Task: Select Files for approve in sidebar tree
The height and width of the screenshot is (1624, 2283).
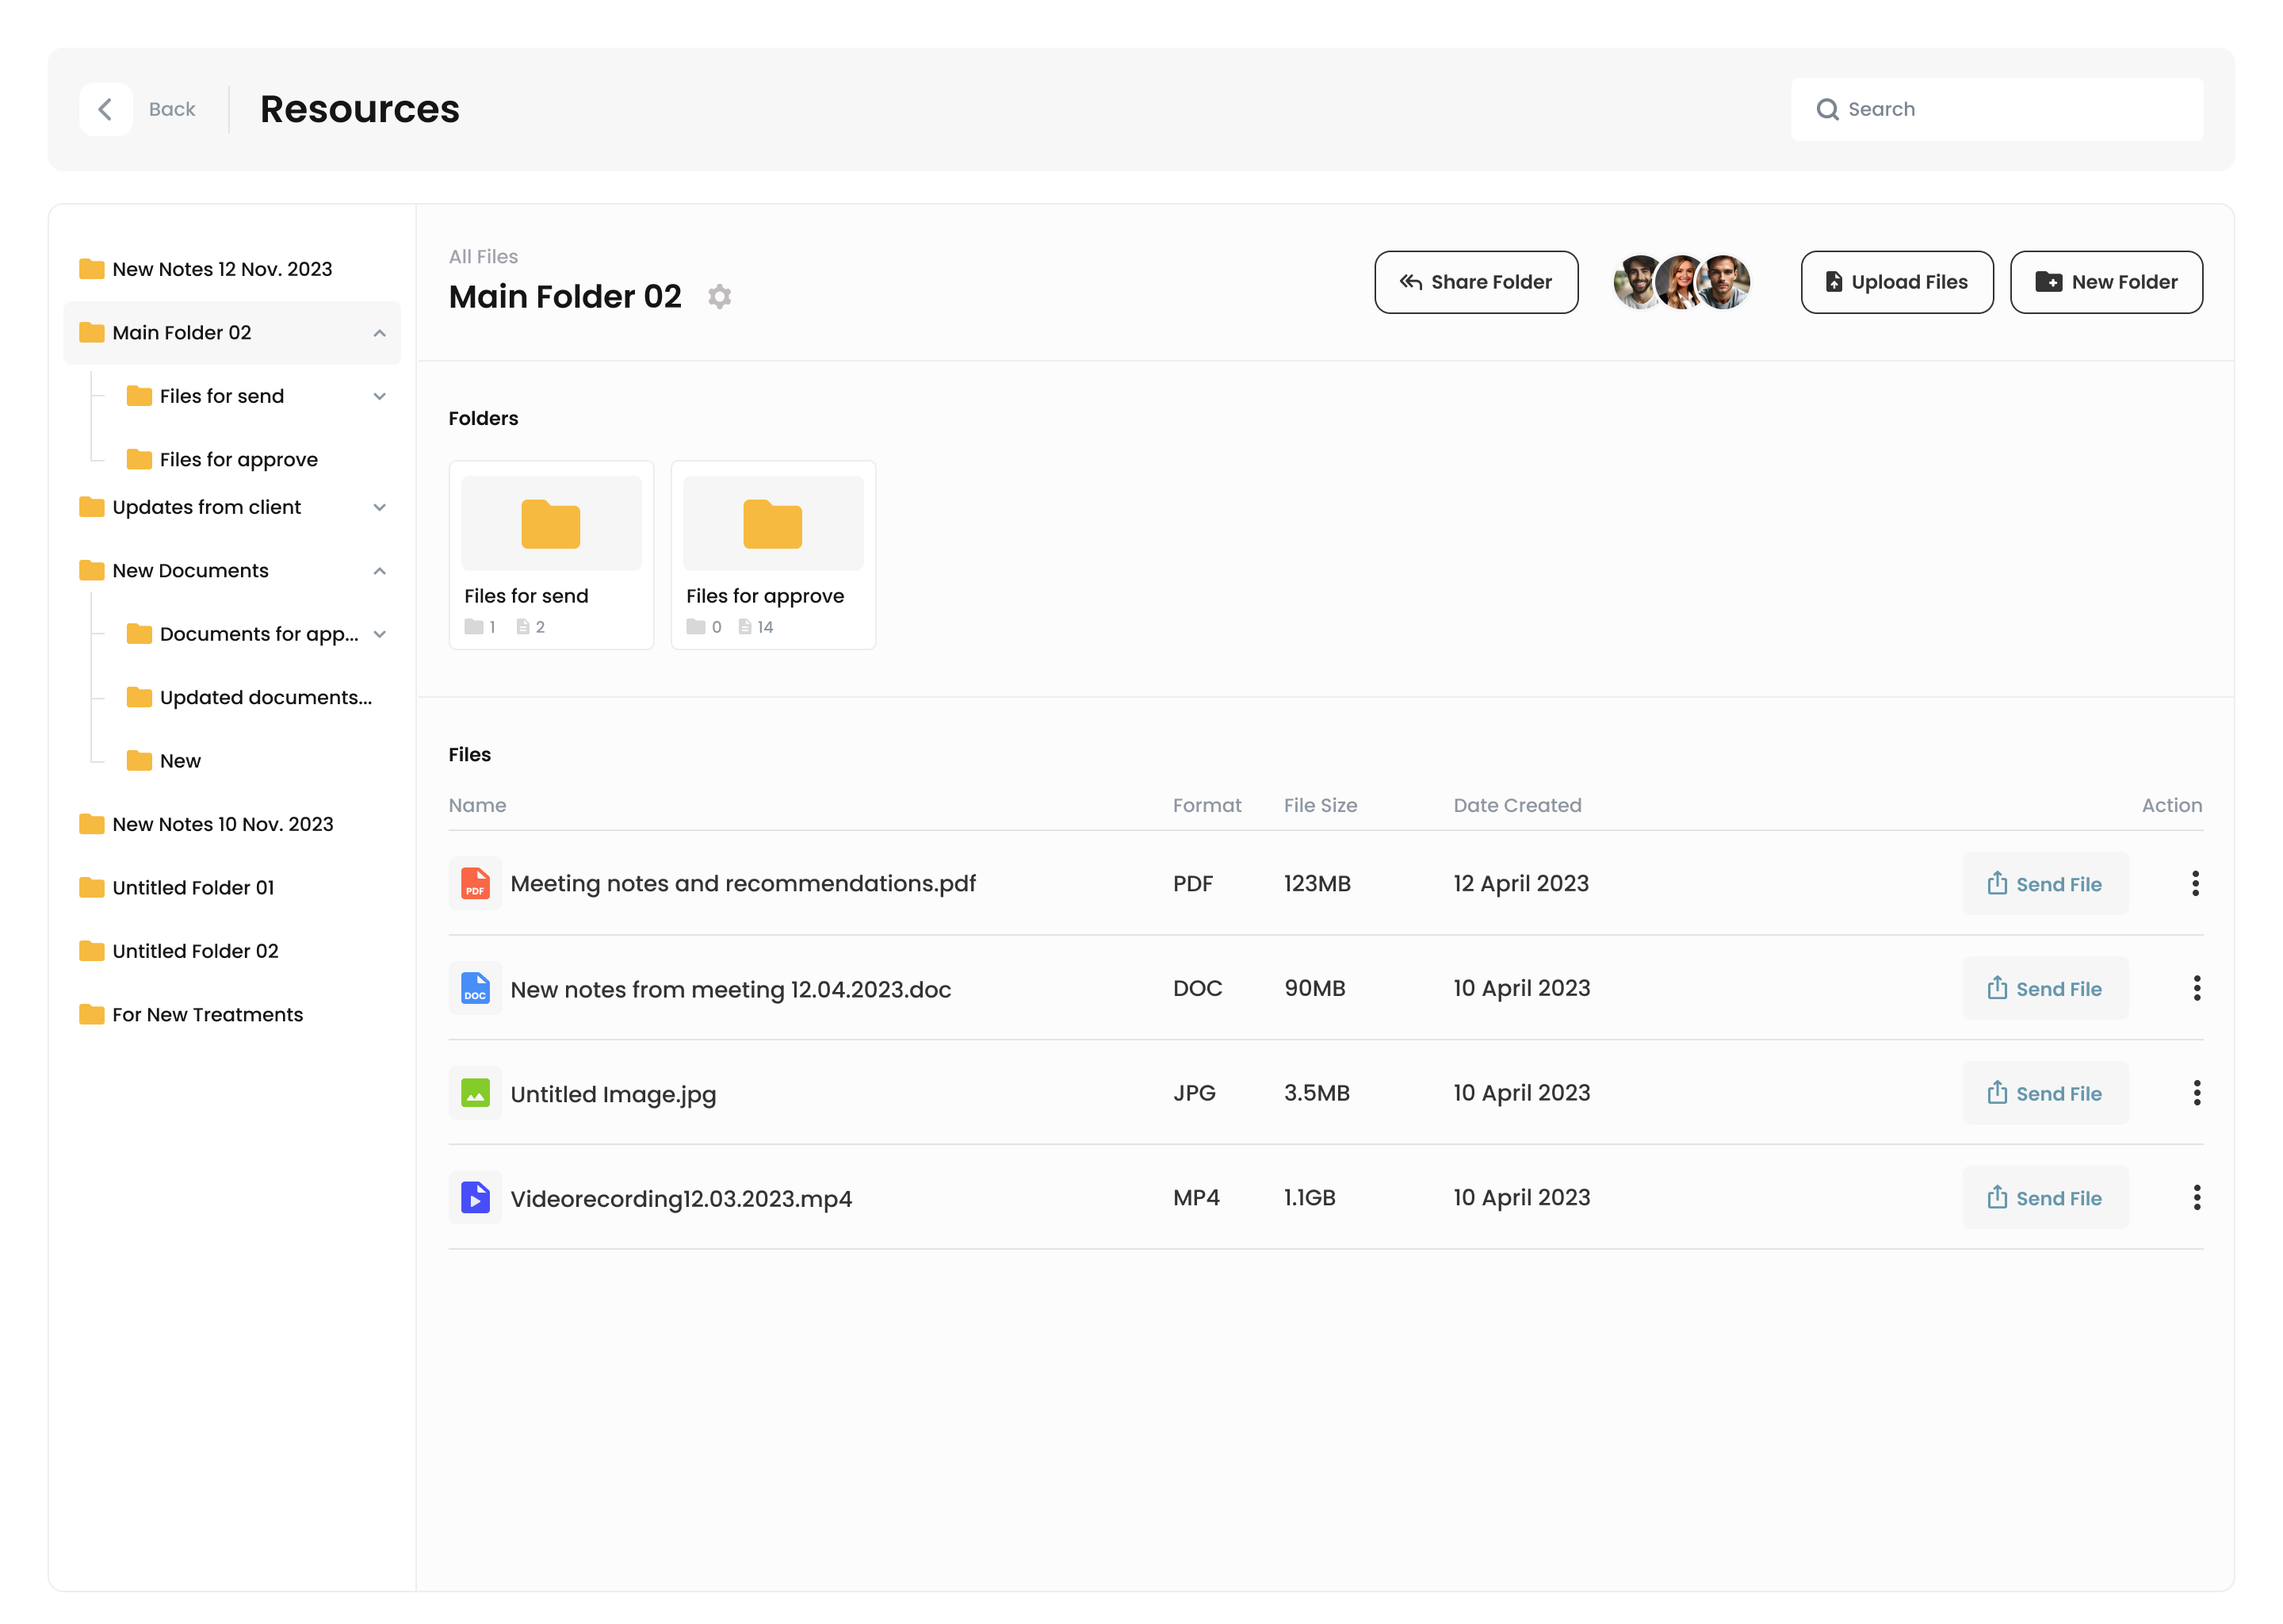Action: tap(239, 459)
